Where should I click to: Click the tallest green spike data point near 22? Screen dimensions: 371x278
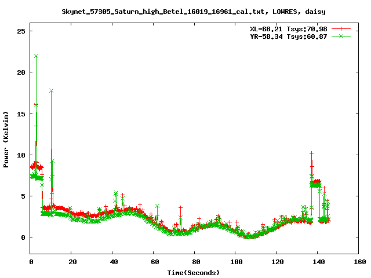[36, 56]
